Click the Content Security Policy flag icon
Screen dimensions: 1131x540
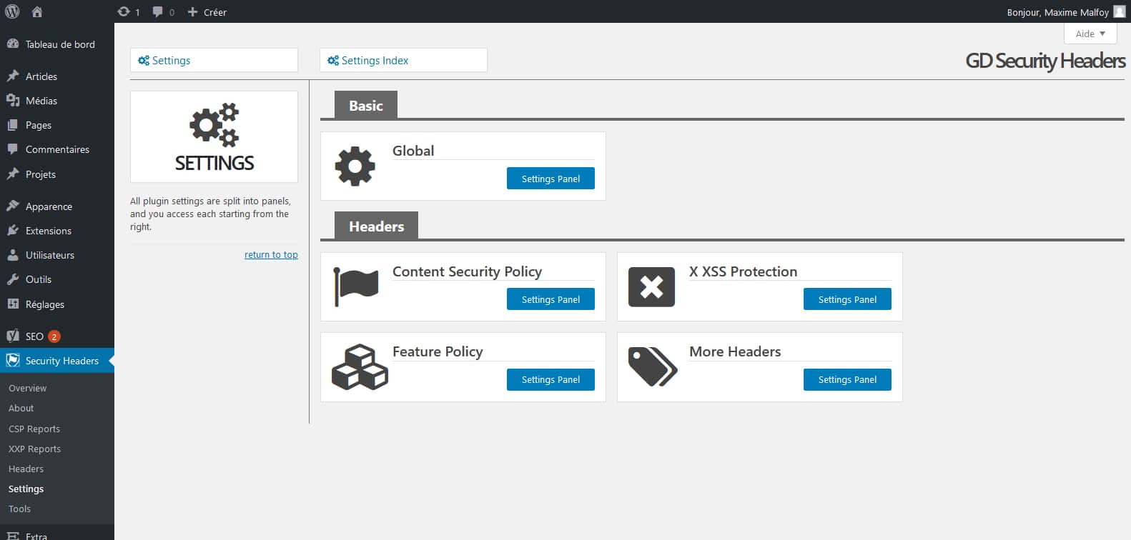coord(355,286)
